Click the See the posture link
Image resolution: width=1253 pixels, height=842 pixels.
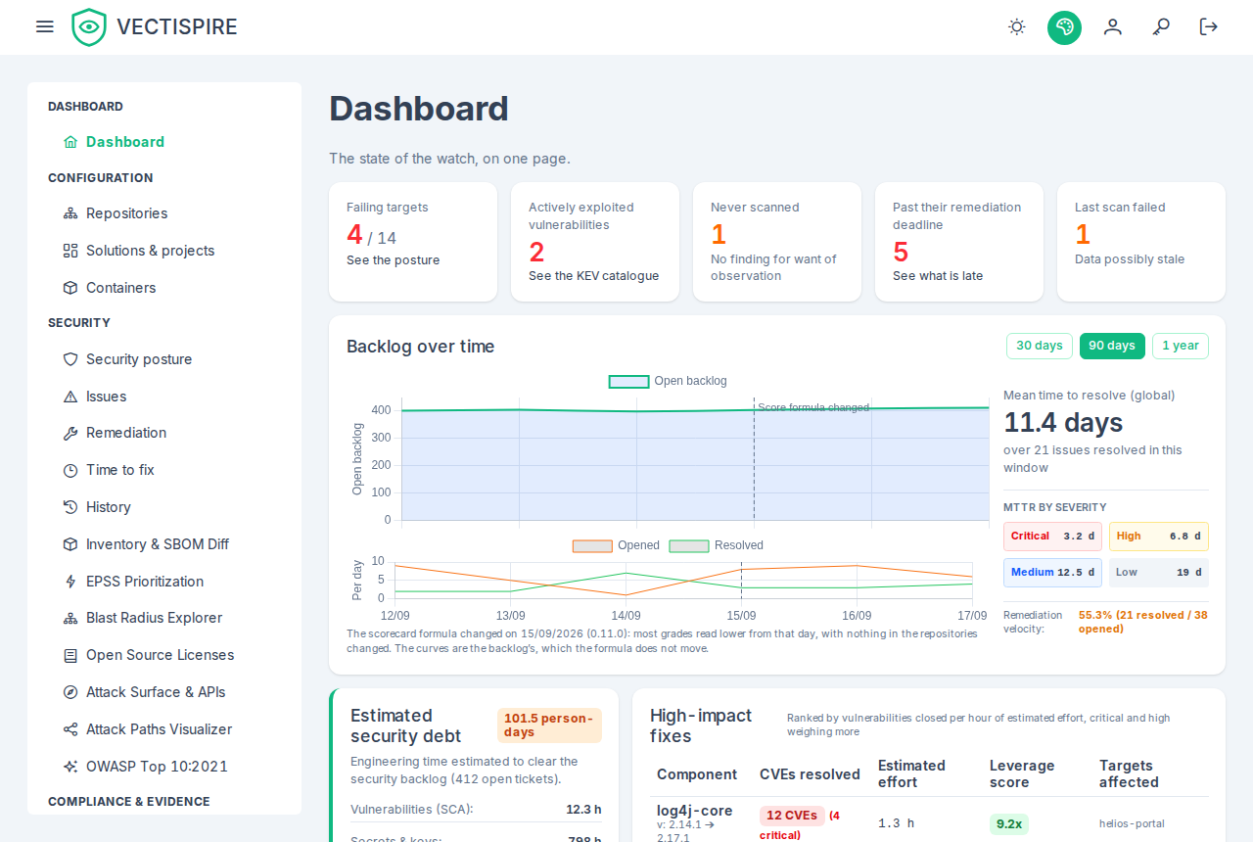click(x=394, y=260)
